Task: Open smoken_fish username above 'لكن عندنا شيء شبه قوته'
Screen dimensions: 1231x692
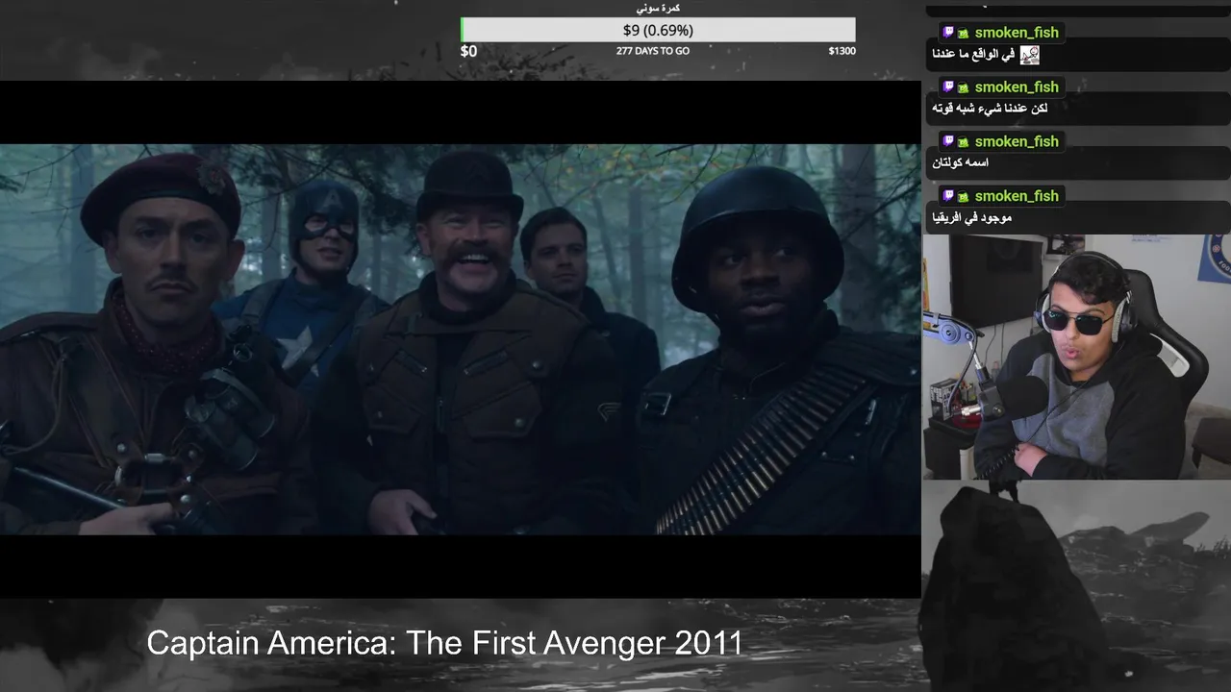Action: tap(1017, 87)
